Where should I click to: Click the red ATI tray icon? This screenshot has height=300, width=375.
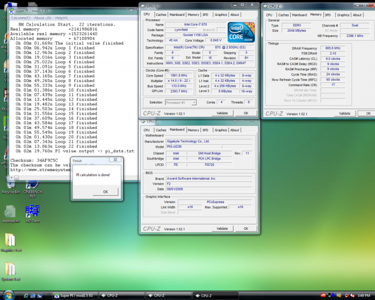[x=323, y=295]
